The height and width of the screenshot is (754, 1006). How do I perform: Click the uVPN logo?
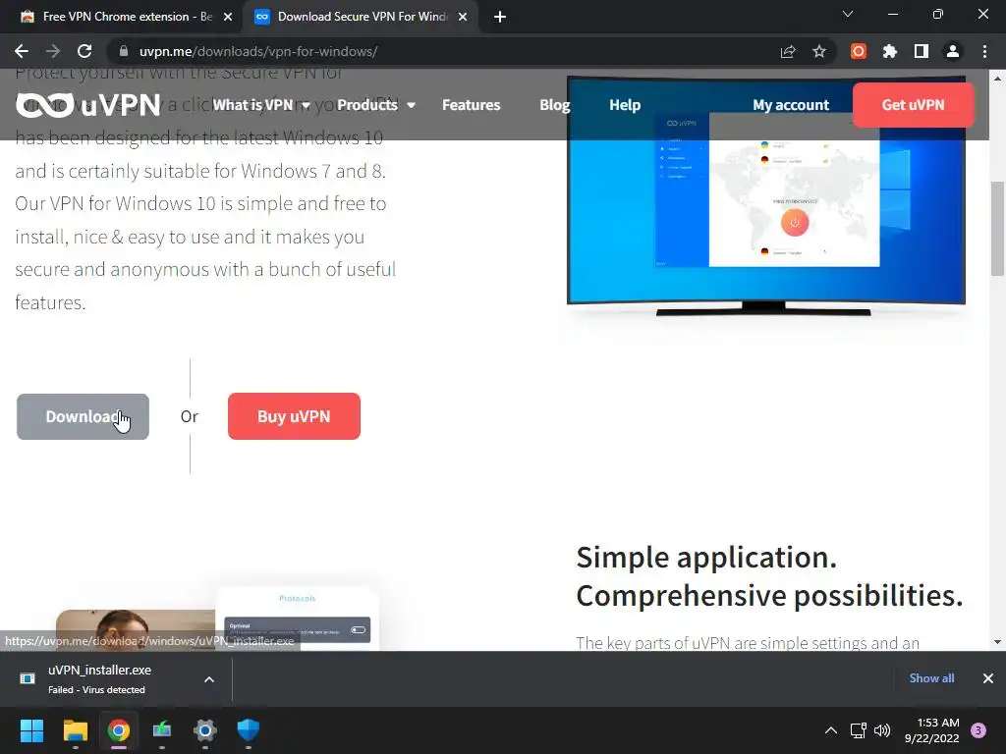click(87, 105)
